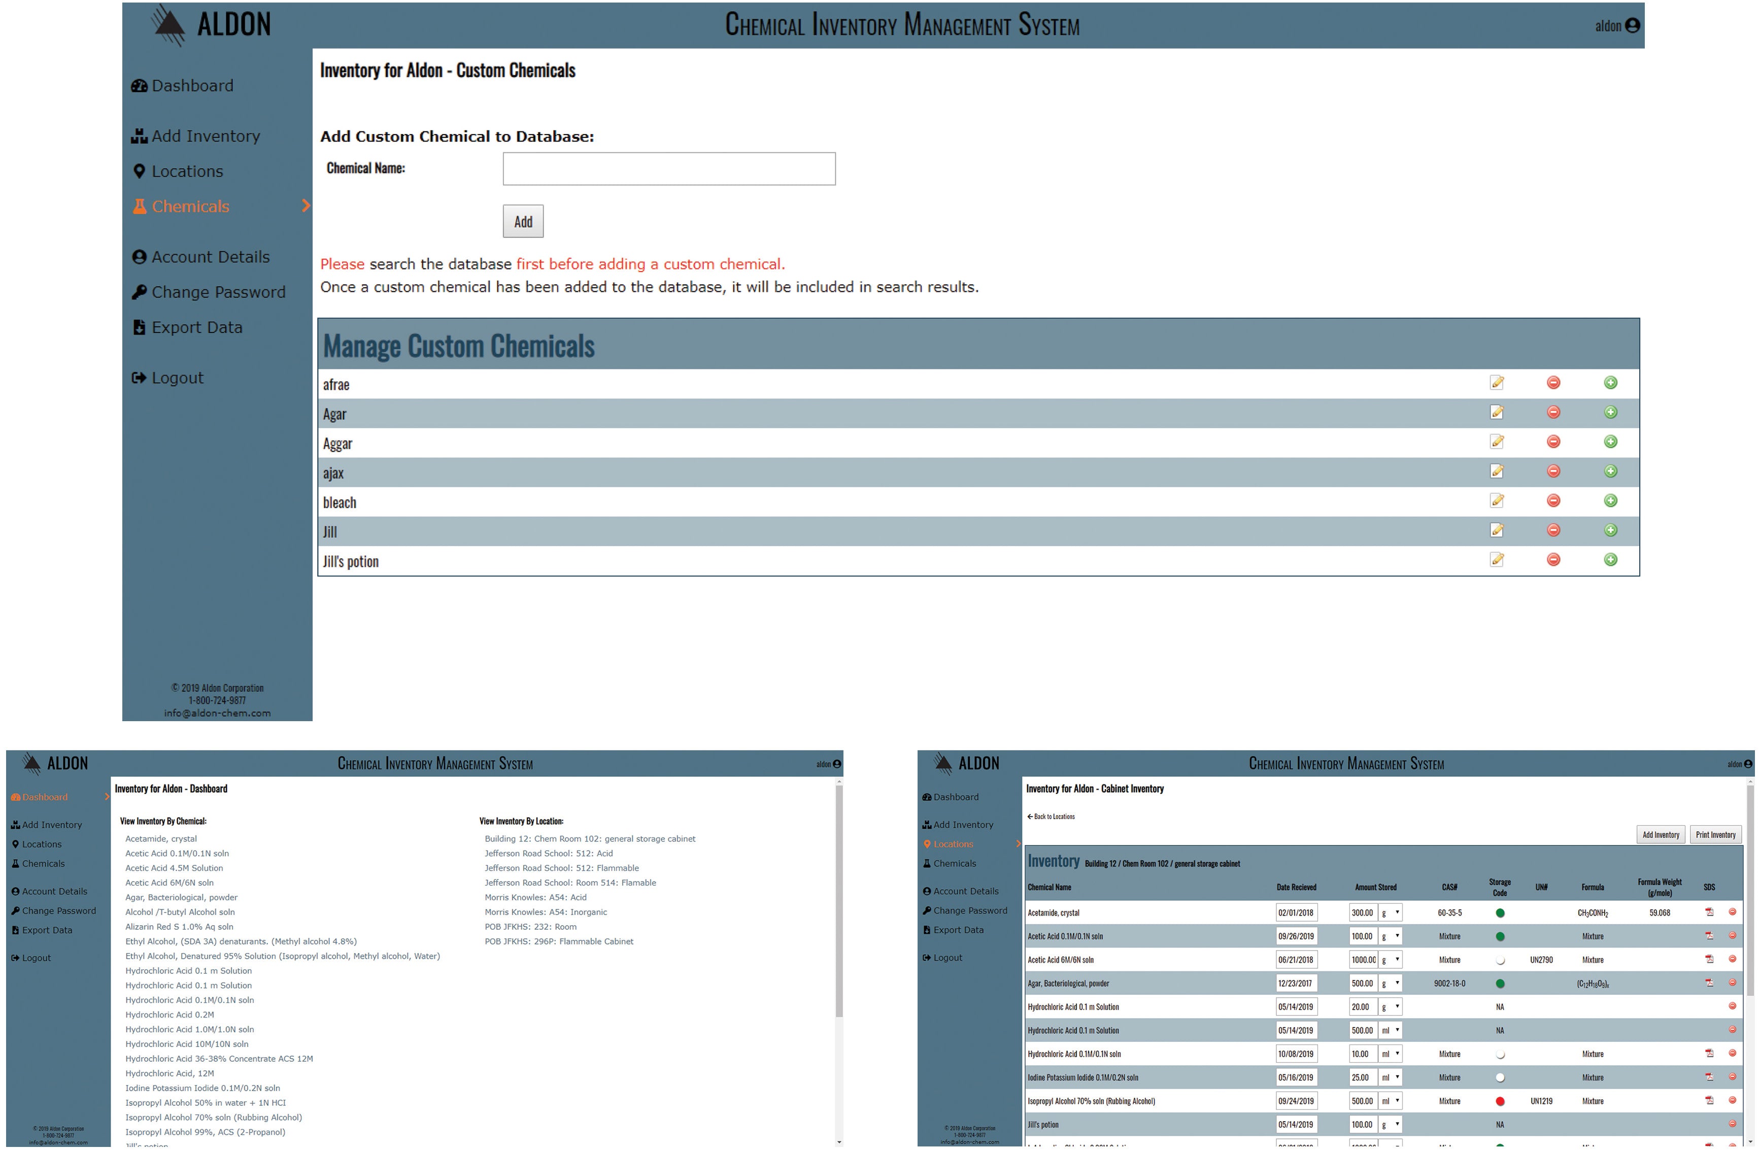Image resolution: width=1759 pixels, height=1150 pixels.
Task: Click green storage code dot for Acetamide
Action: (x=1500, y=913)
